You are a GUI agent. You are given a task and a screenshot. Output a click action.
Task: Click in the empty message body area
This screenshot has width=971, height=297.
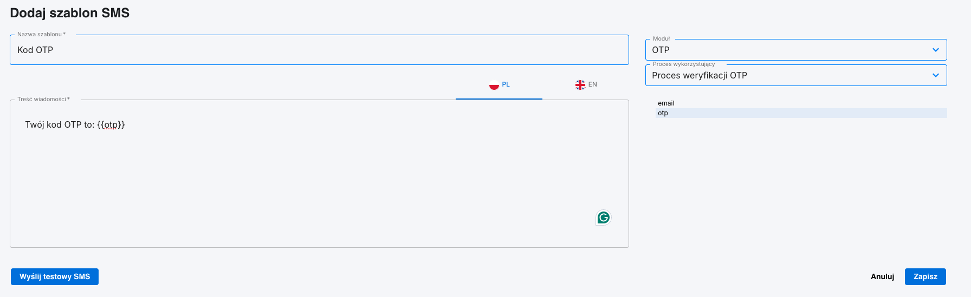[319, 184]
